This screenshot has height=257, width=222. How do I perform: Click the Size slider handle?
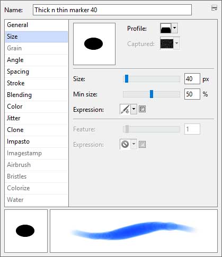click(127, 79)
